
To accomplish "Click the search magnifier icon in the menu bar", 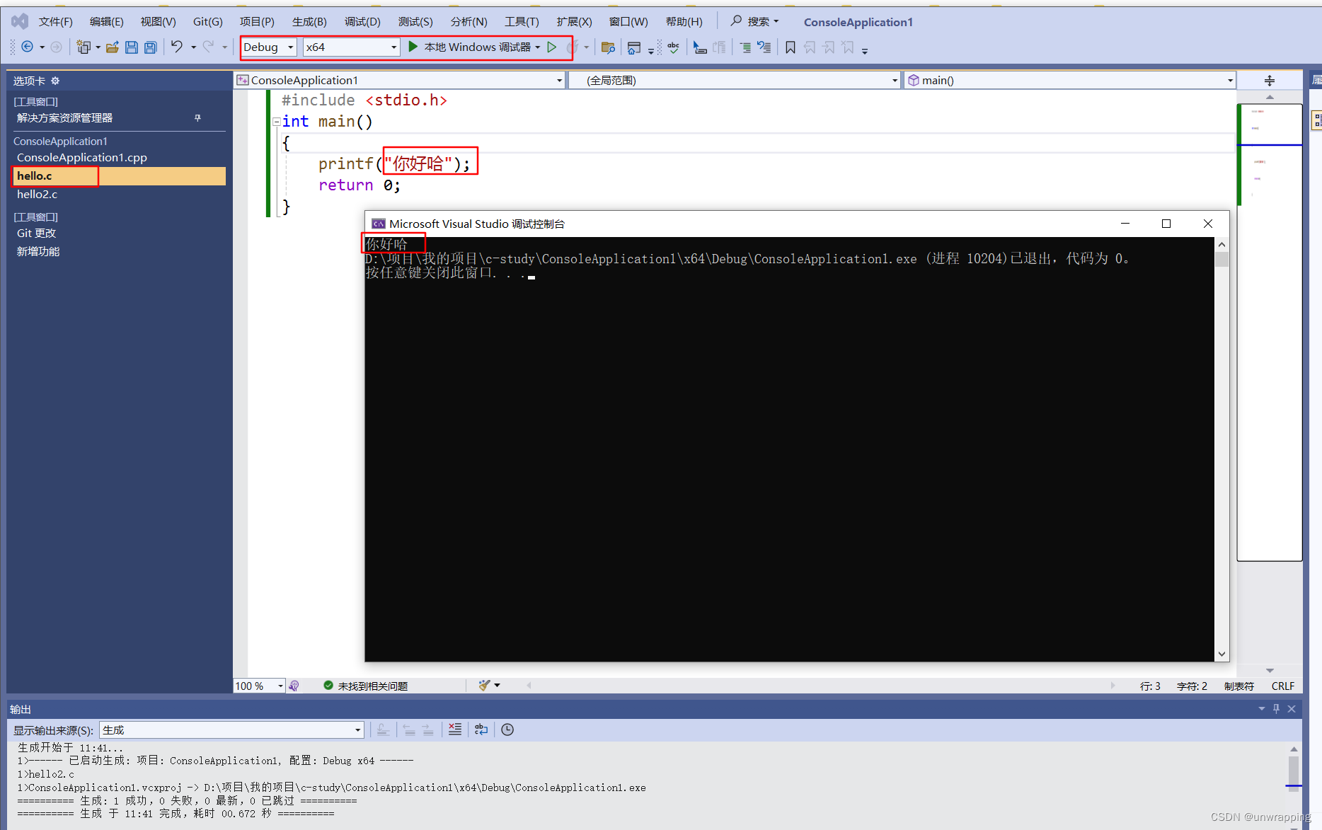I will click(x=736, y=21).
